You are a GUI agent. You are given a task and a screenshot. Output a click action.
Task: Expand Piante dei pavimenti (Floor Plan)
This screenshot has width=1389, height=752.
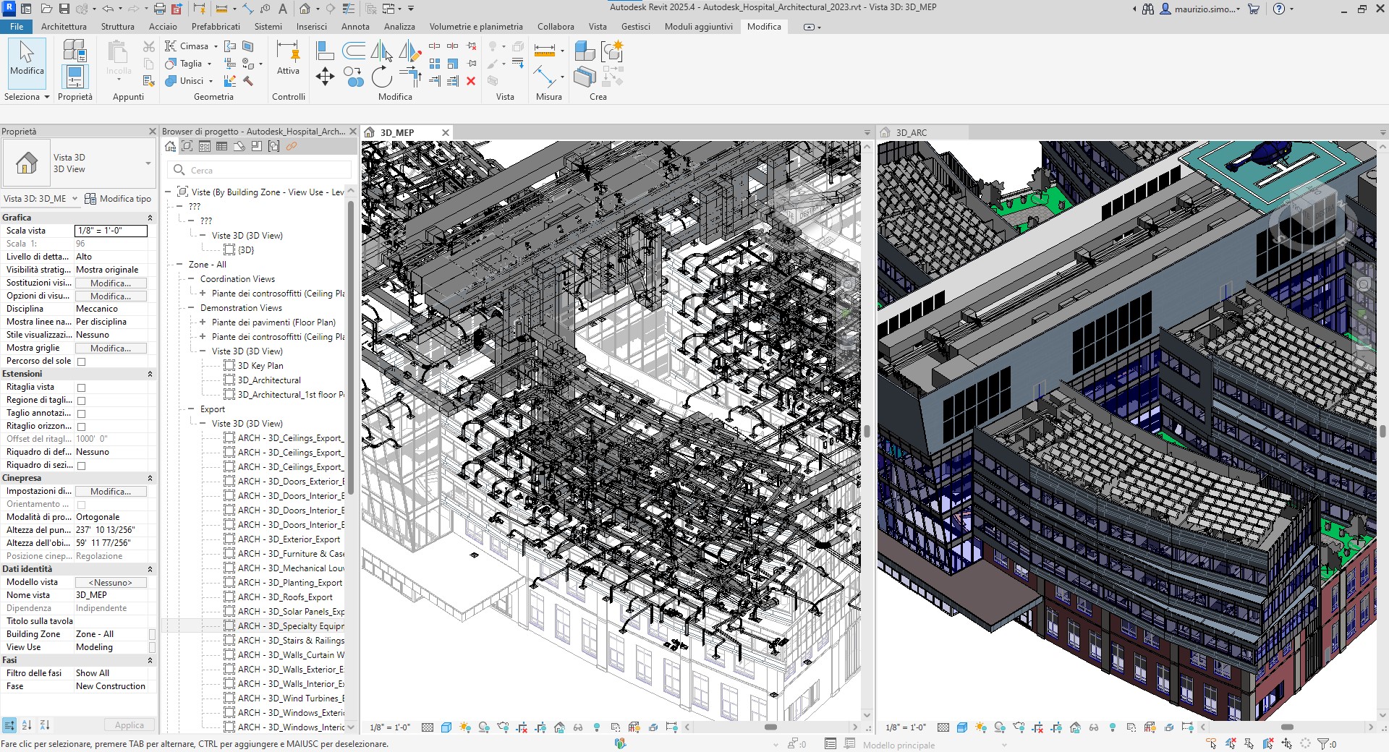coord(203,322)
